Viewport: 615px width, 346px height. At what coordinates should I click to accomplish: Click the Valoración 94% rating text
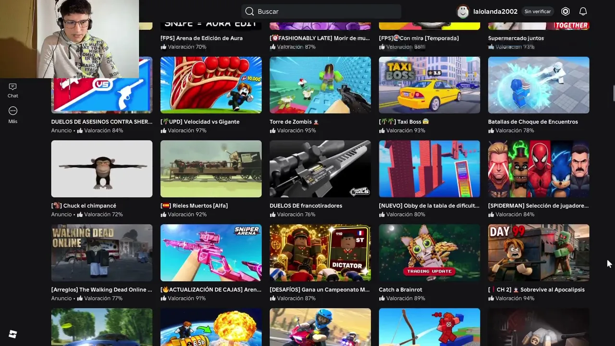pyautogui.click(x=515, y=298)
